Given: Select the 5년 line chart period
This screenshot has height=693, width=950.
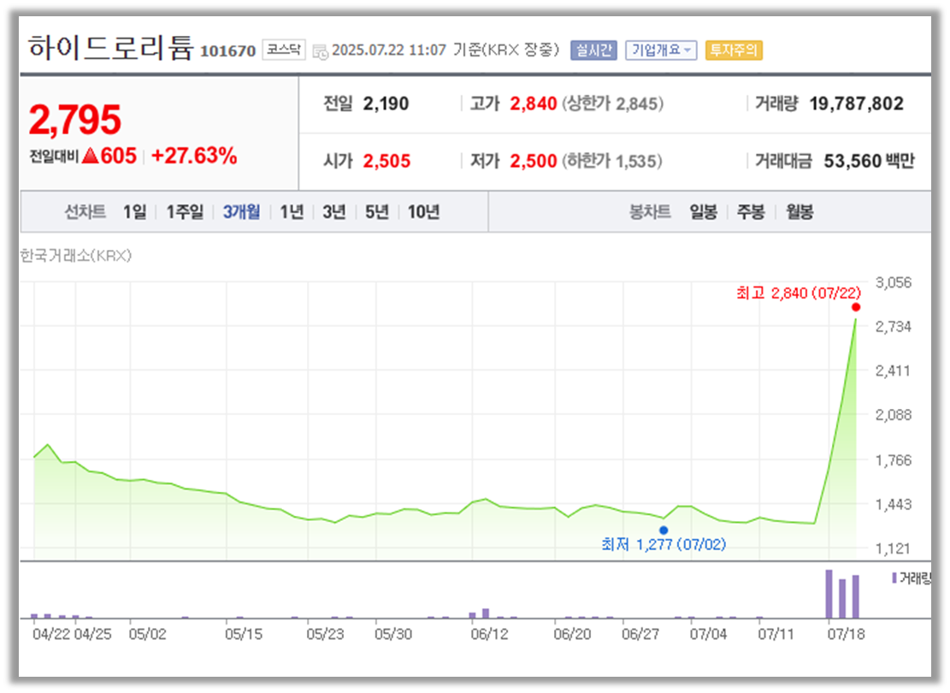Looking at the screenshot, I should [x=376, y=211].
